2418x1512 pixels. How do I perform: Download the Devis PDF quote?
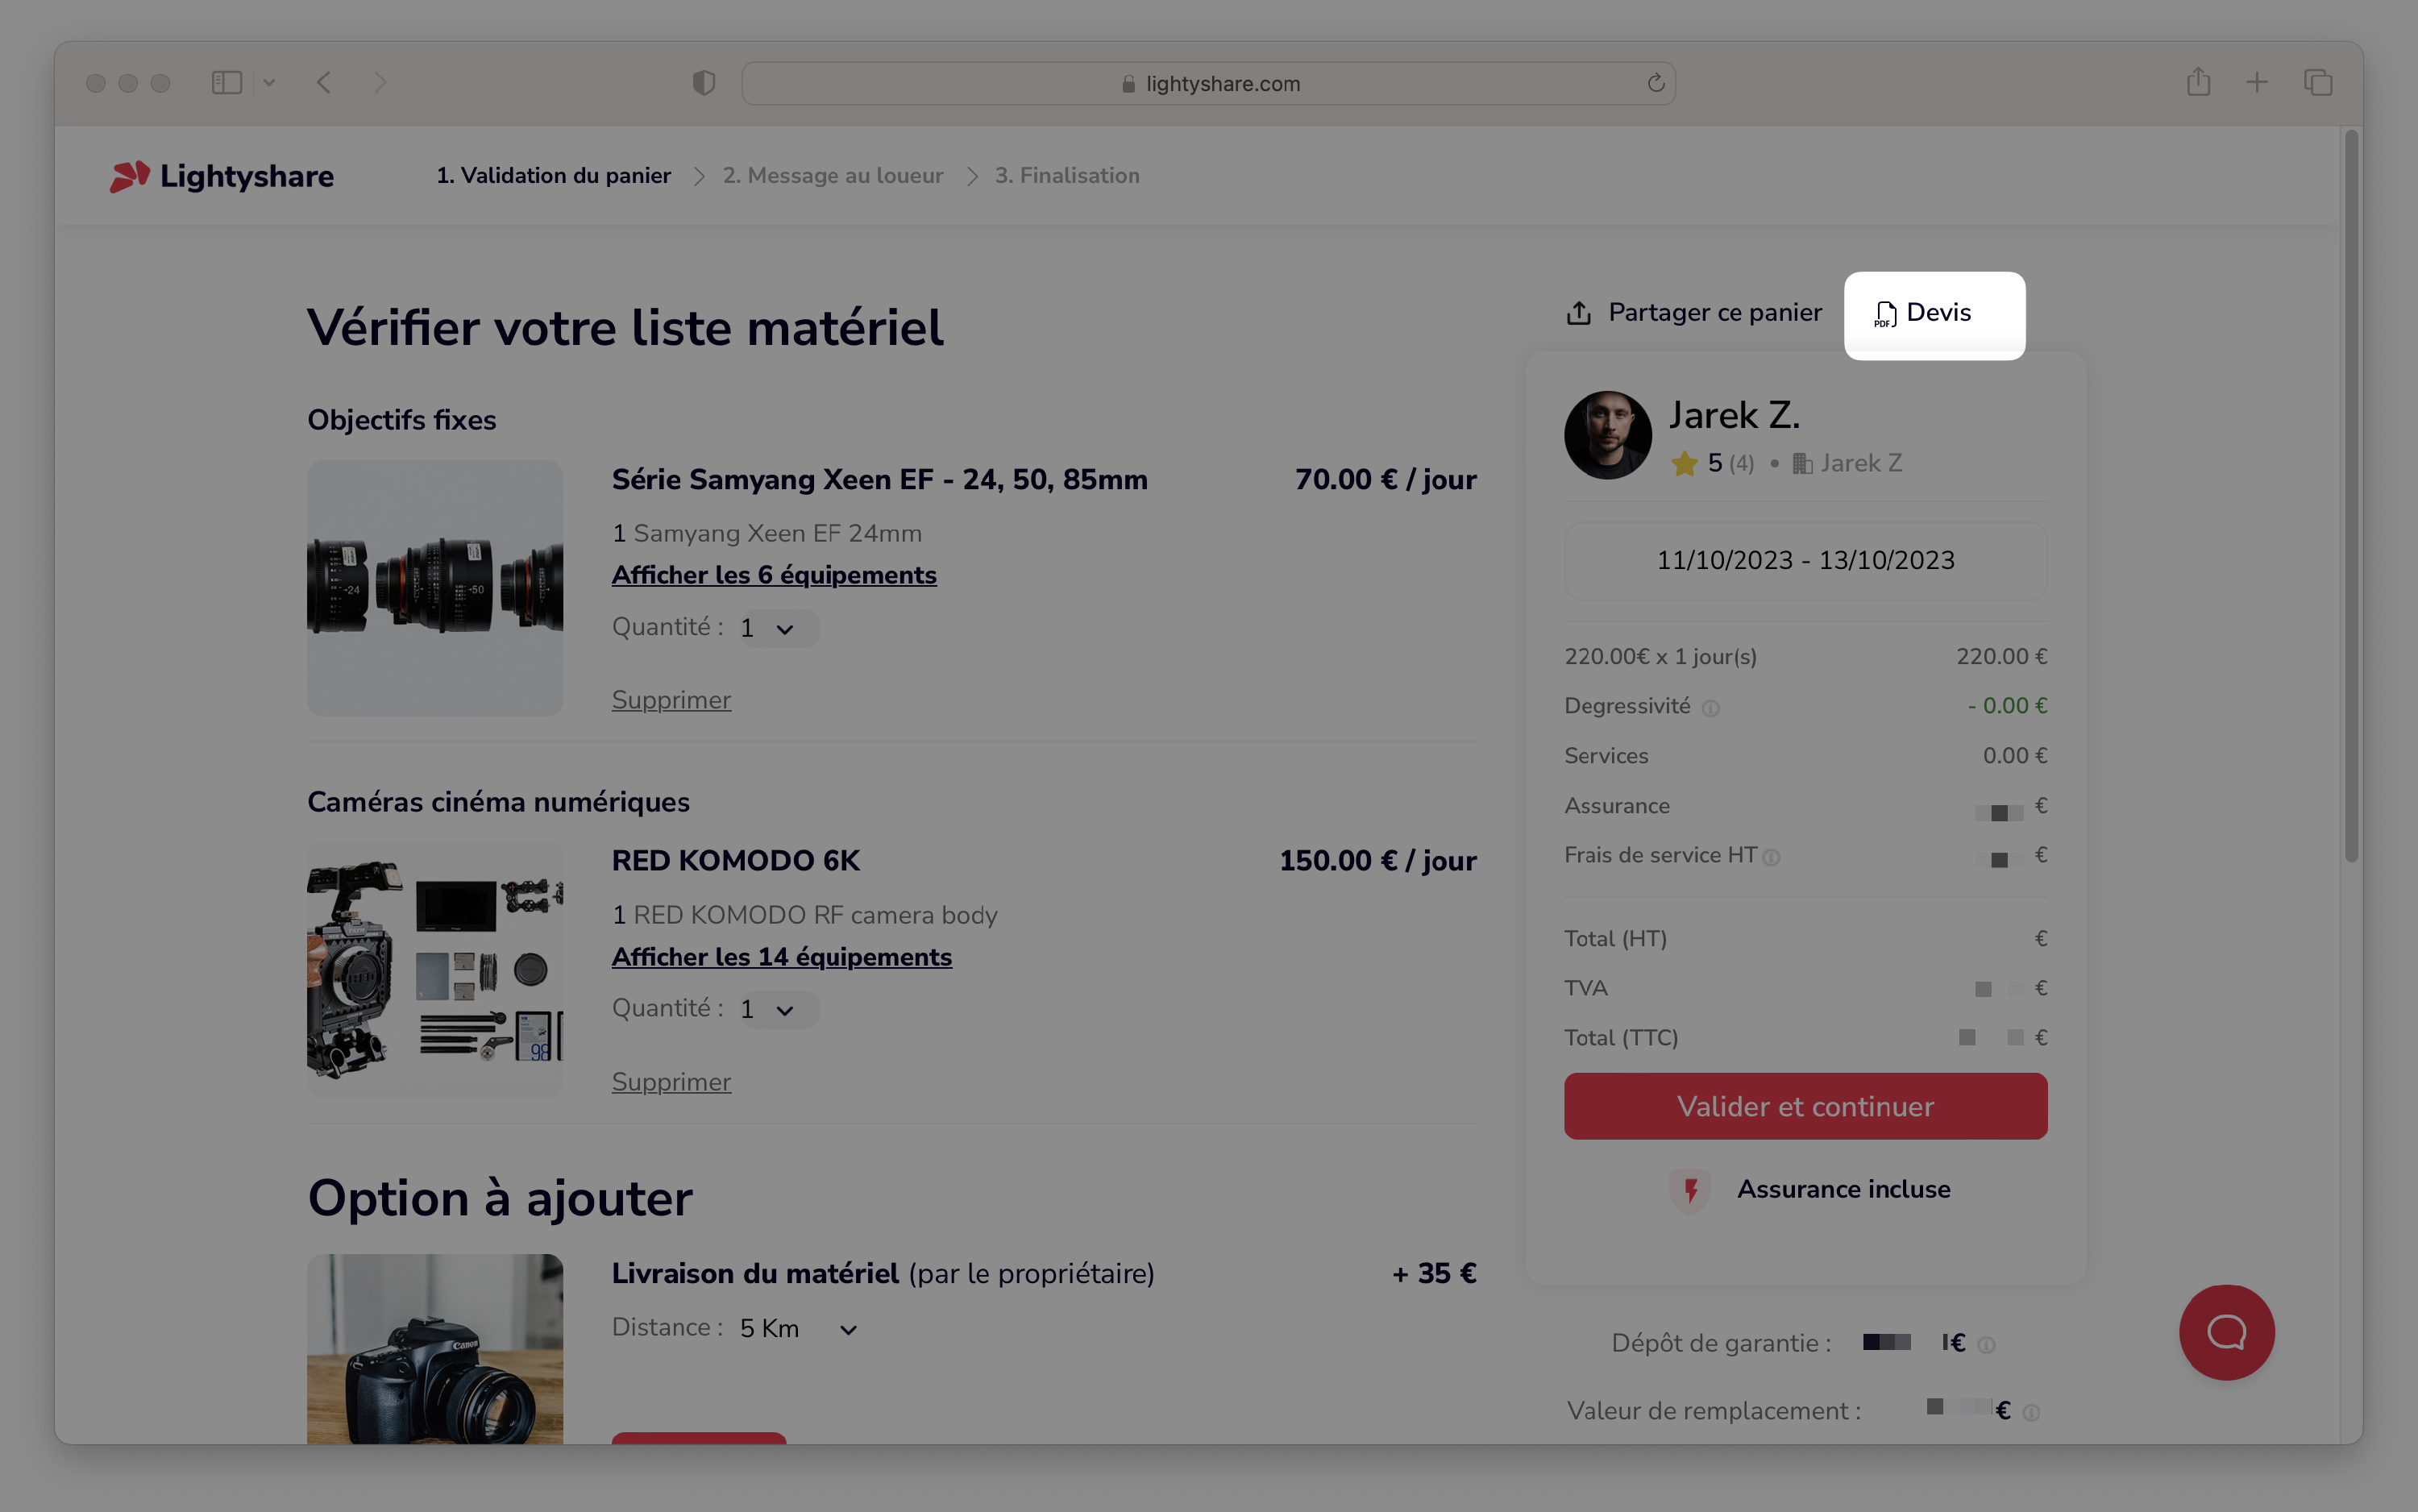pyautogui.click(x=1923, y=313)
